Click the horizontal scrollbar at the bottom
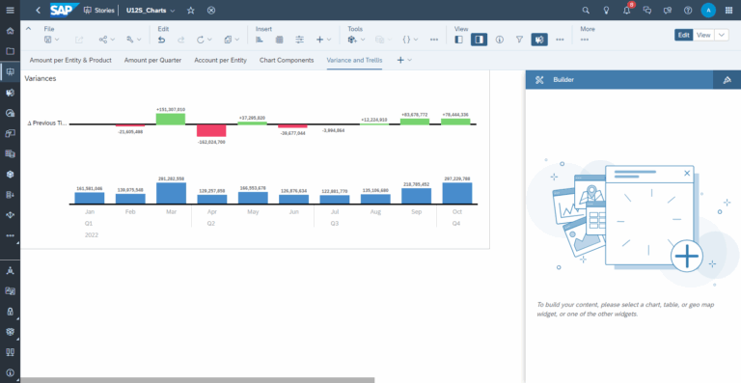741x383 pixels. 198,380
